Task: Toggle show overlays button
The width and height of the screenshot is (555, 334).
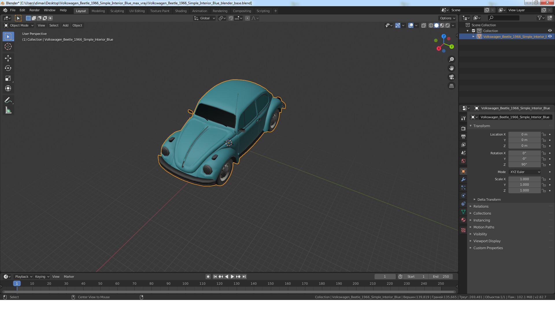Action: (411, 25)
